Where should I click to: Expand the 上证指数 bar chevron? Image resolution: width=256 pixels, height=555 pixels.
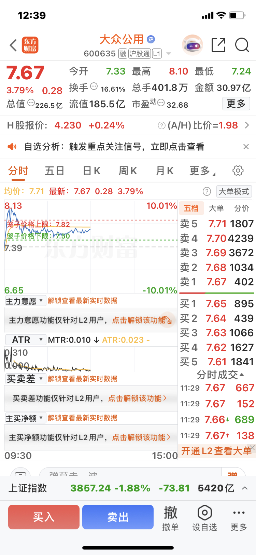(x=245, y=488)
